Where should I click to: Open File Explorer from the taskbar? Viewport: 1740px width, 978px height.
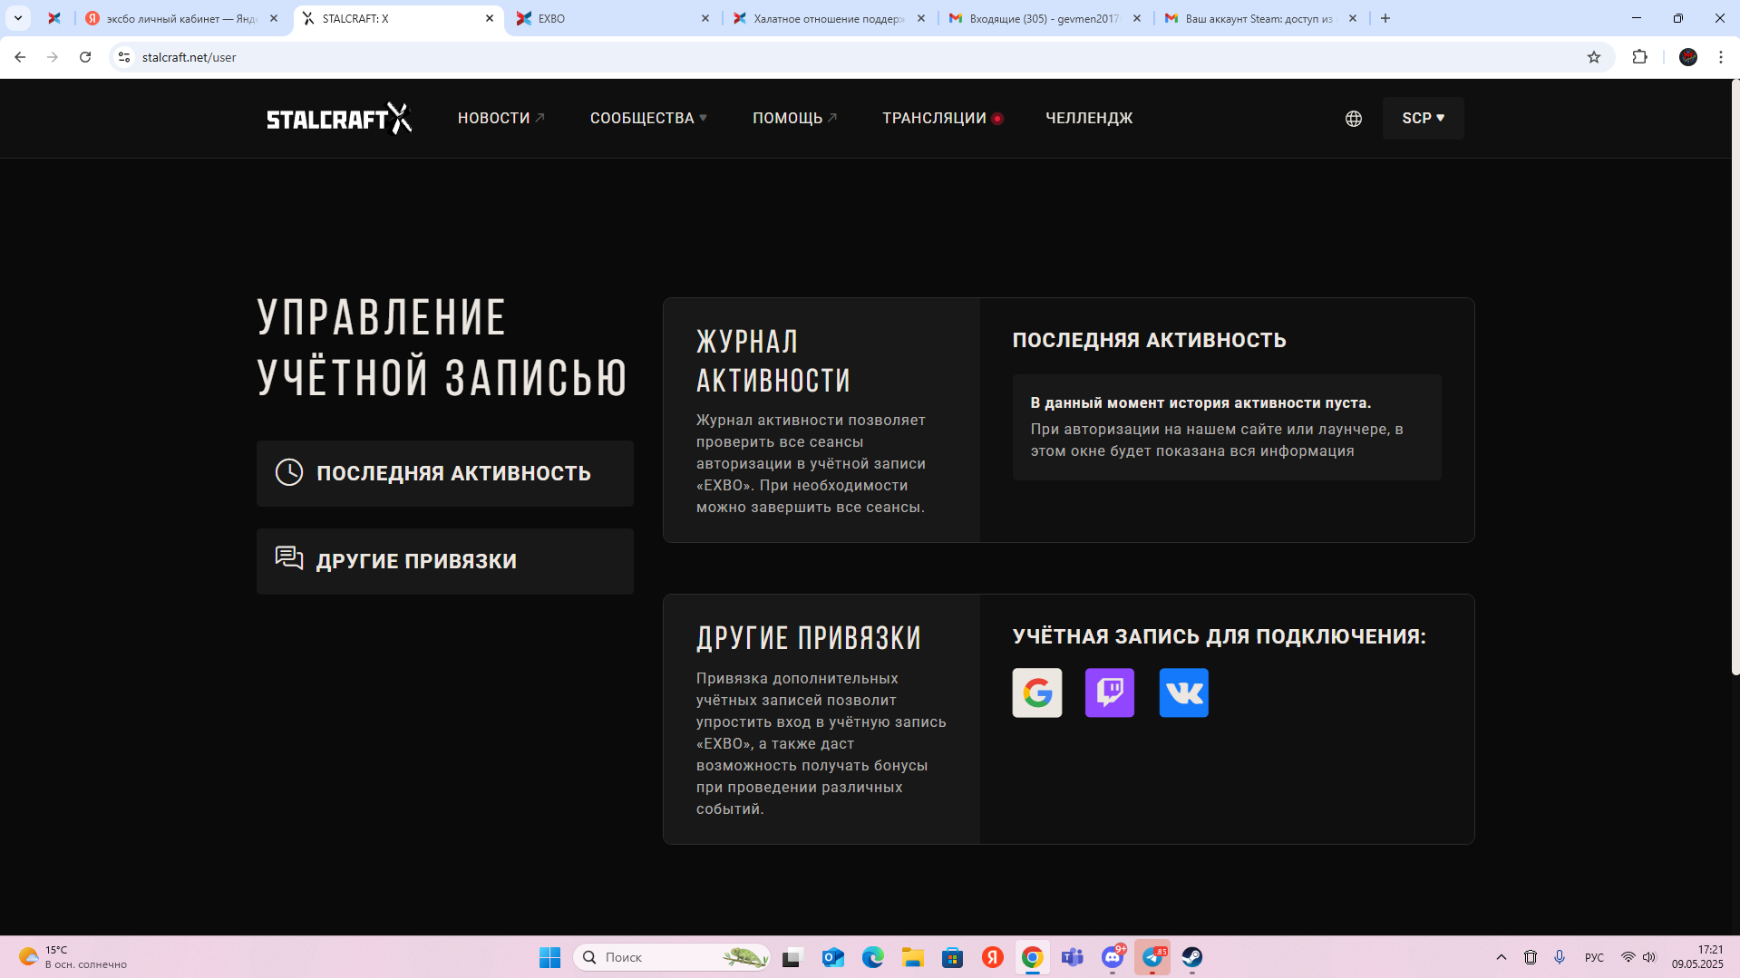(912, 957)
